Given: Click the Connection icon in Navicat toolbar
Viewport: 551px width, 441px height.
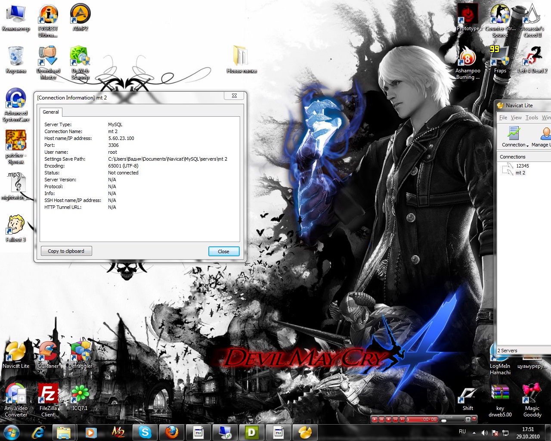Looking at the screenshot, I should pyautogui.click(x=513, y=134).
